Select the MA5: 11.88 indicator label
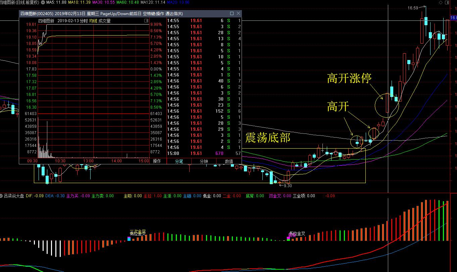 tap(56, 2)
